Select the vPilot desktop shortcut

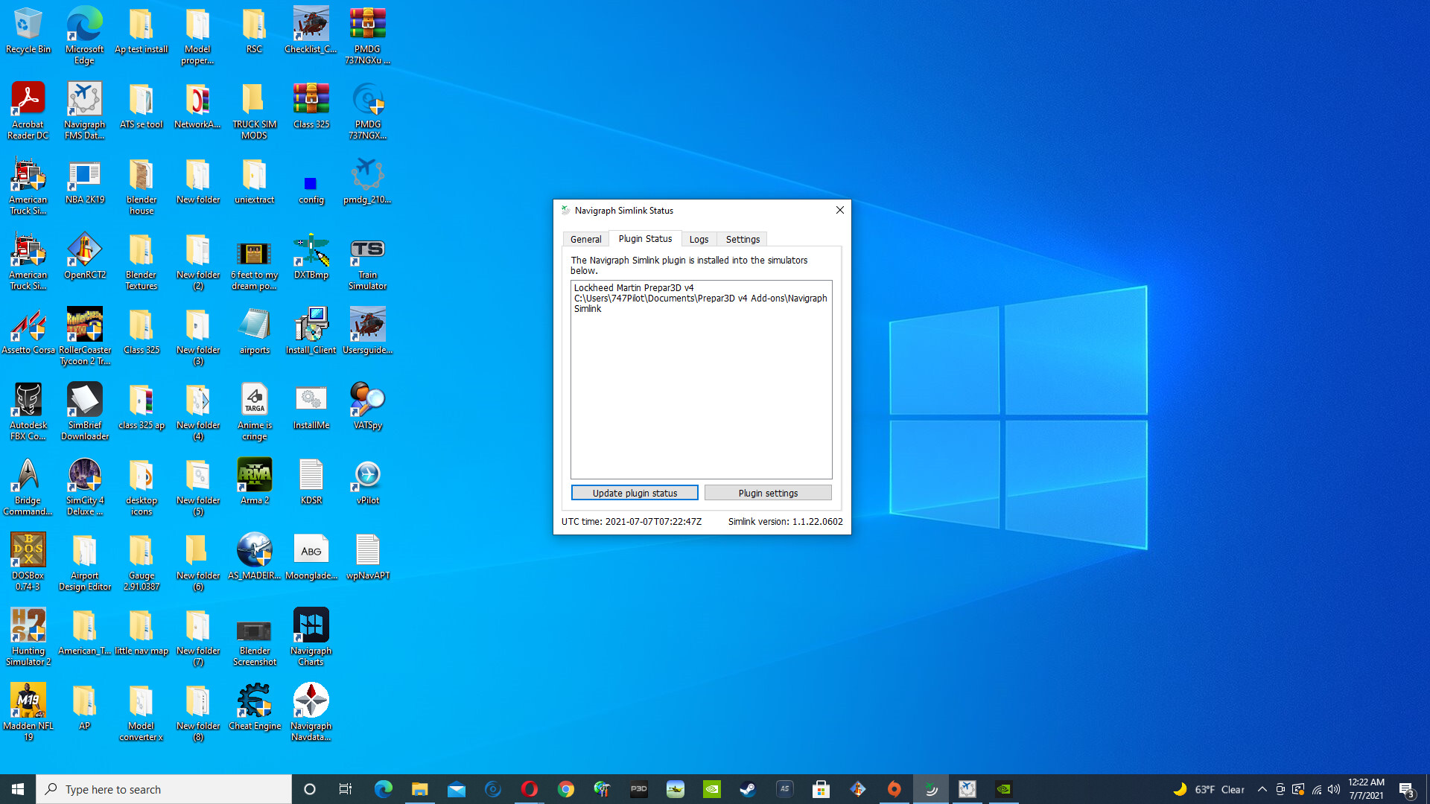tap(367, 482)
